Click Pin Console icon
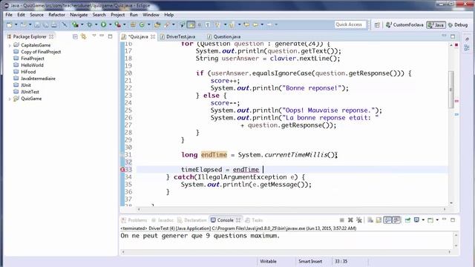Viewport: 475px width, 267px height. pyautogui.click(x=407, y=220)
